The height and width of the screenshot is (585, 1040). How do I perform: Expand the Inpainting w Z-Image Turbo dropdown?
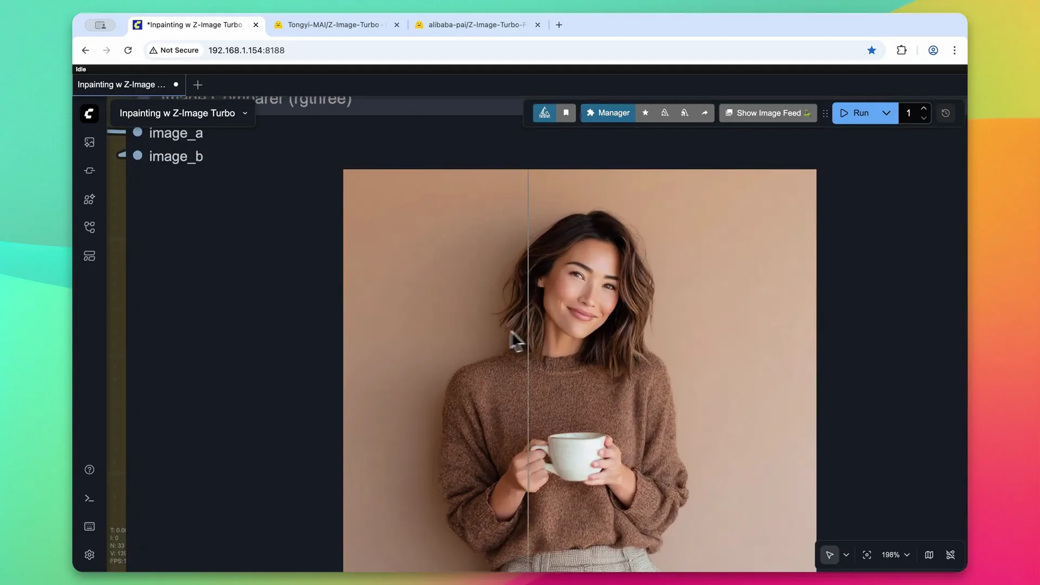pos(246,113)
